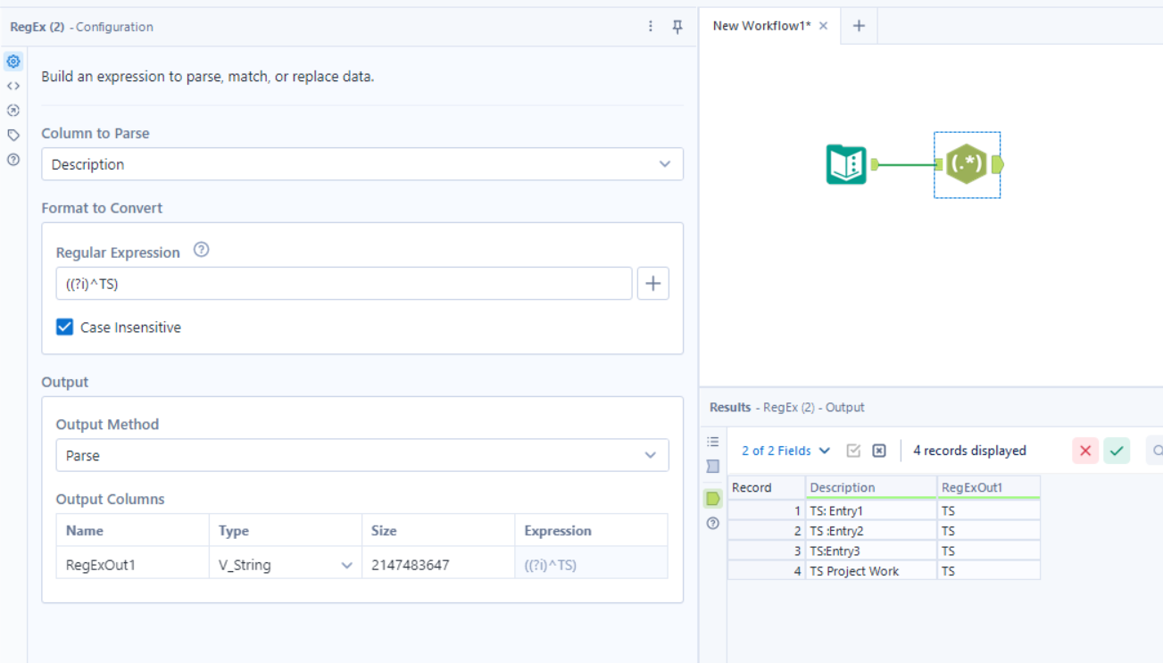Click the plus button to create a new workflow
Viewport: 1163px width, 663px height.
pos(858,26)
